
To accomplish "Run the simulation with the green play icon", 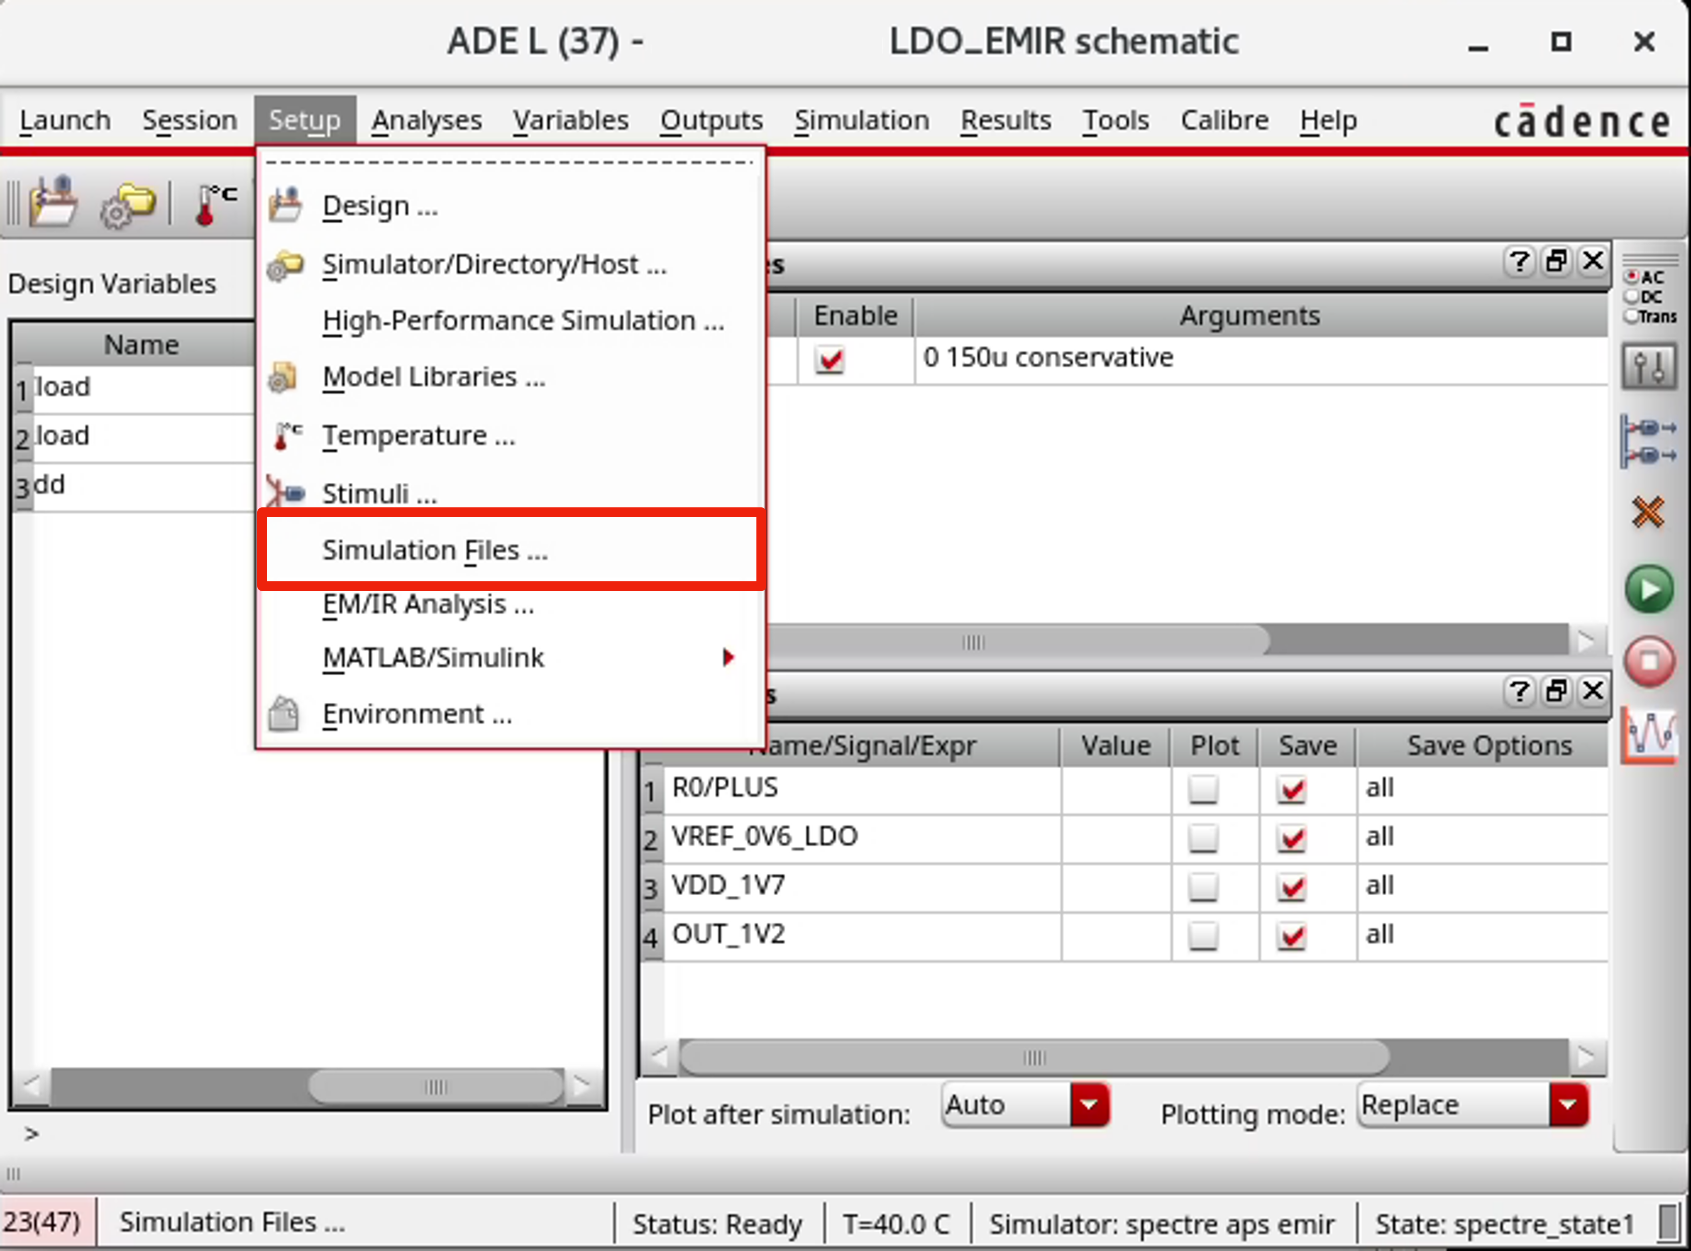I will coord(1651,588).
